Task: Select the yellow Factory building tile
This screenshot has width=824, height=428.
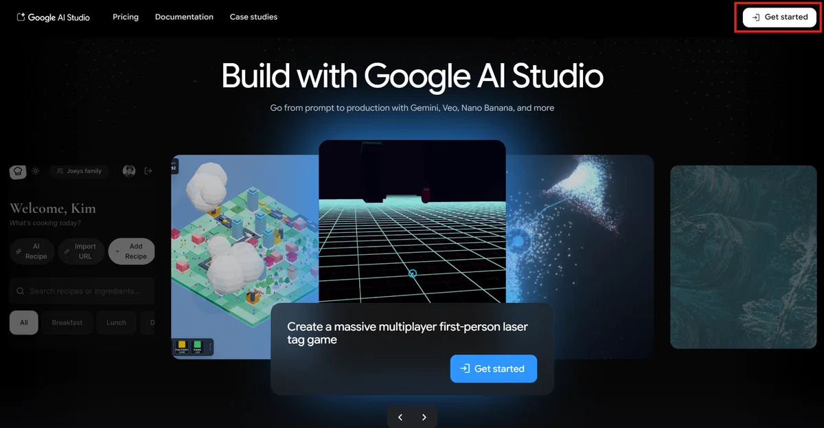Action: pos(182,347)
